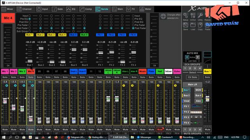
Task: Open the Utility wrench icon
Action: click(200, 16)
